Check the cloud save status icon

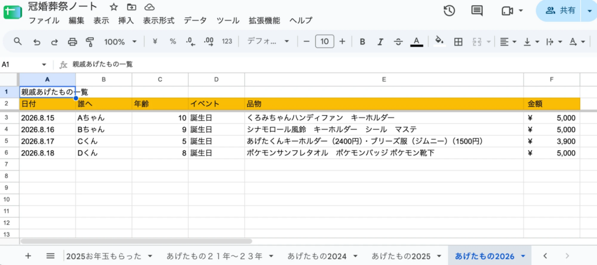point(150,7)
